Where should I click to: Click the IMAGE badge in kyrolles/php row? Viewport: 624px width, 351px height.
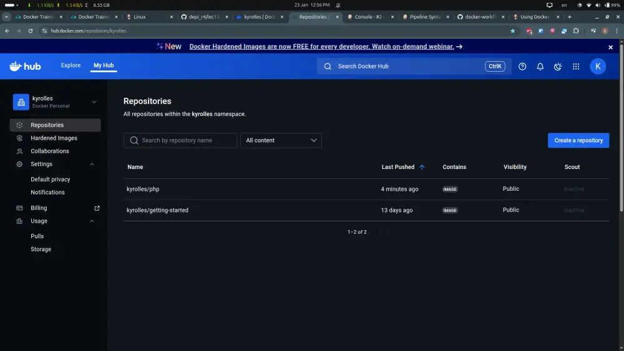(450, 189)
